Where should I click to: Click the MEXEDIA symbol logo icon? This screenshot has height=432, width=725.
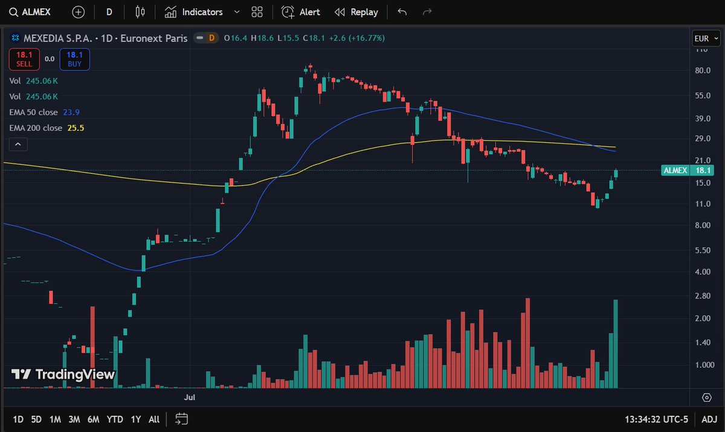tap(15, 38)
